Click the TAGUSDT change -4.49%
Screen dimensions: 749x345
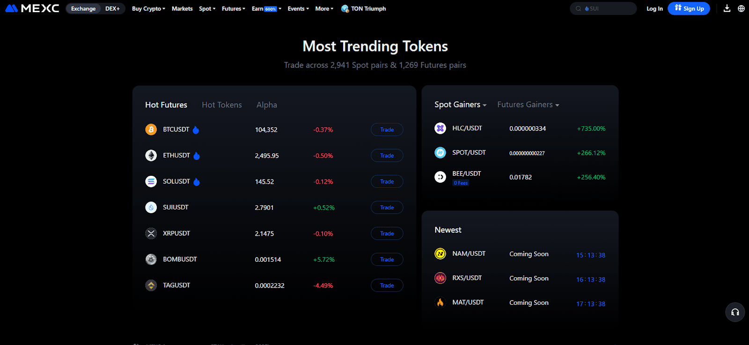coord(323,286)
